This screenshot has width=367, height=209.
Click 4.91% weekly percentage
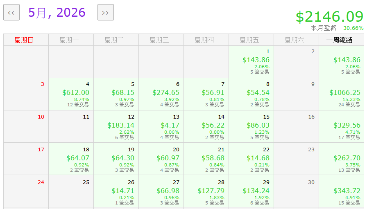pos(353,198)
